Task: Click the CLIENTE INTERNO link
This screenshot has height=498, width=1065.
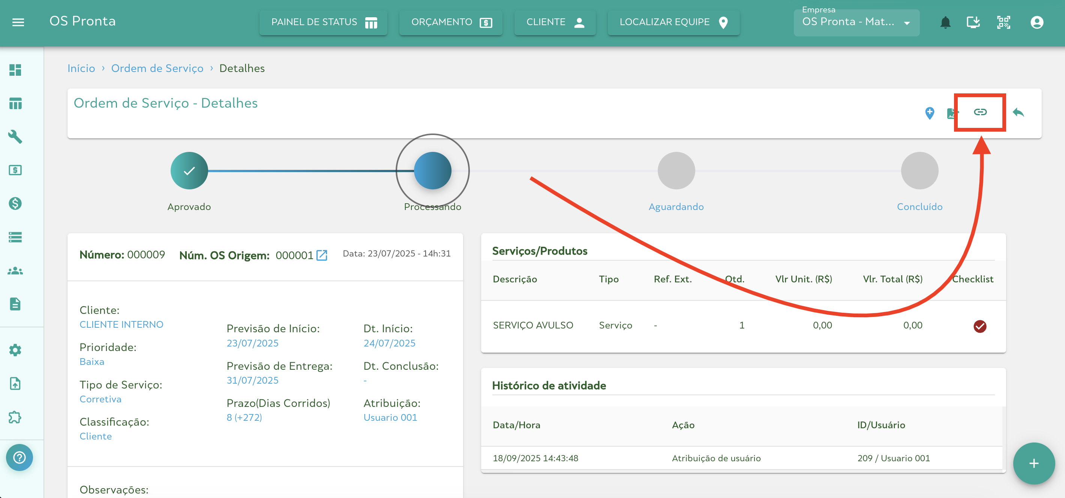Action: coord(121,324)
